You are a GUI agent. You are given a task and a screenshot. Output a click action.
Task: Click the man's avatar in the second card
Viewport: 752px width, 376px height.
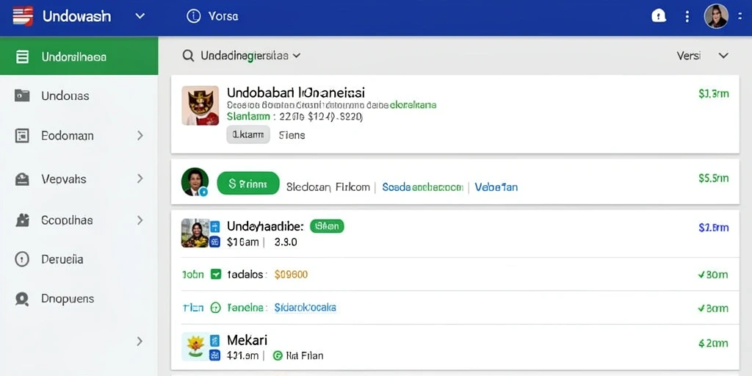(x=195, y=182)
